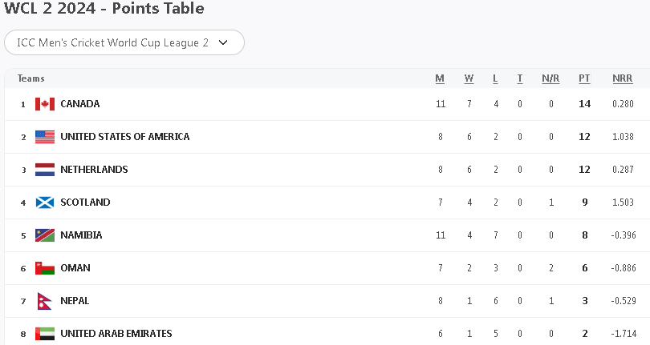Screen dimensions: 650x345
Task: Click the Canada flag icon
Action: pyautogui.click(x=45, y=104)
